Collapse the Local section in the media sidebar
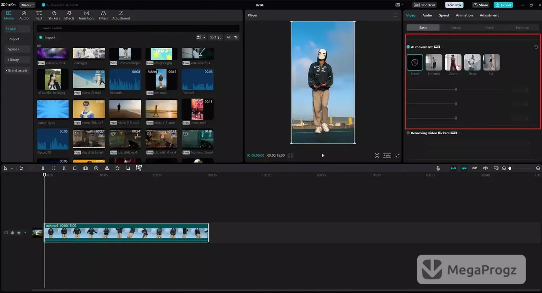 6,29
